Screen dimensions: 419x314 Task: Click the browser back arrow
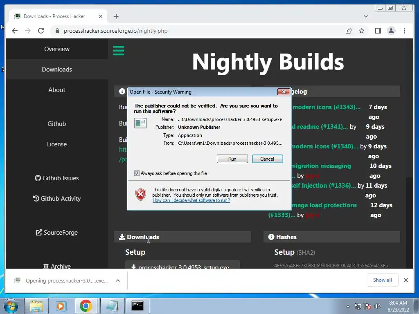coord(15,31)
